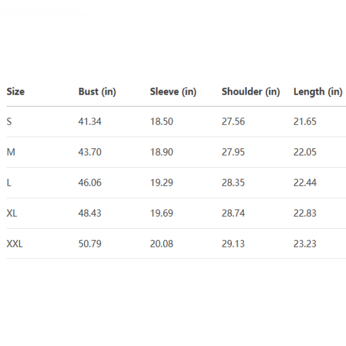Image resolution: width=346 pixels, height=346 pixels.
Task: Select the 50.79 bust cell
Action: tap(90, 244)
